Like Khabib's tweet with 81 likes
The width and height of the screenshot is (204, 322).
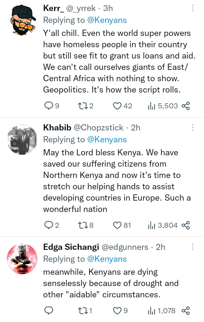coord(117,225)
